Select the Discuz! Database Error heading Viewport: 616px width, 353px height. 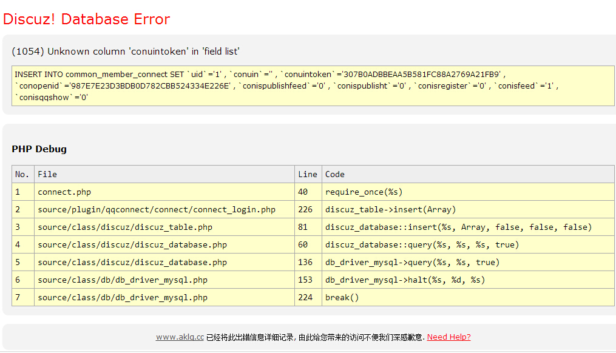(x=86, y=19)
